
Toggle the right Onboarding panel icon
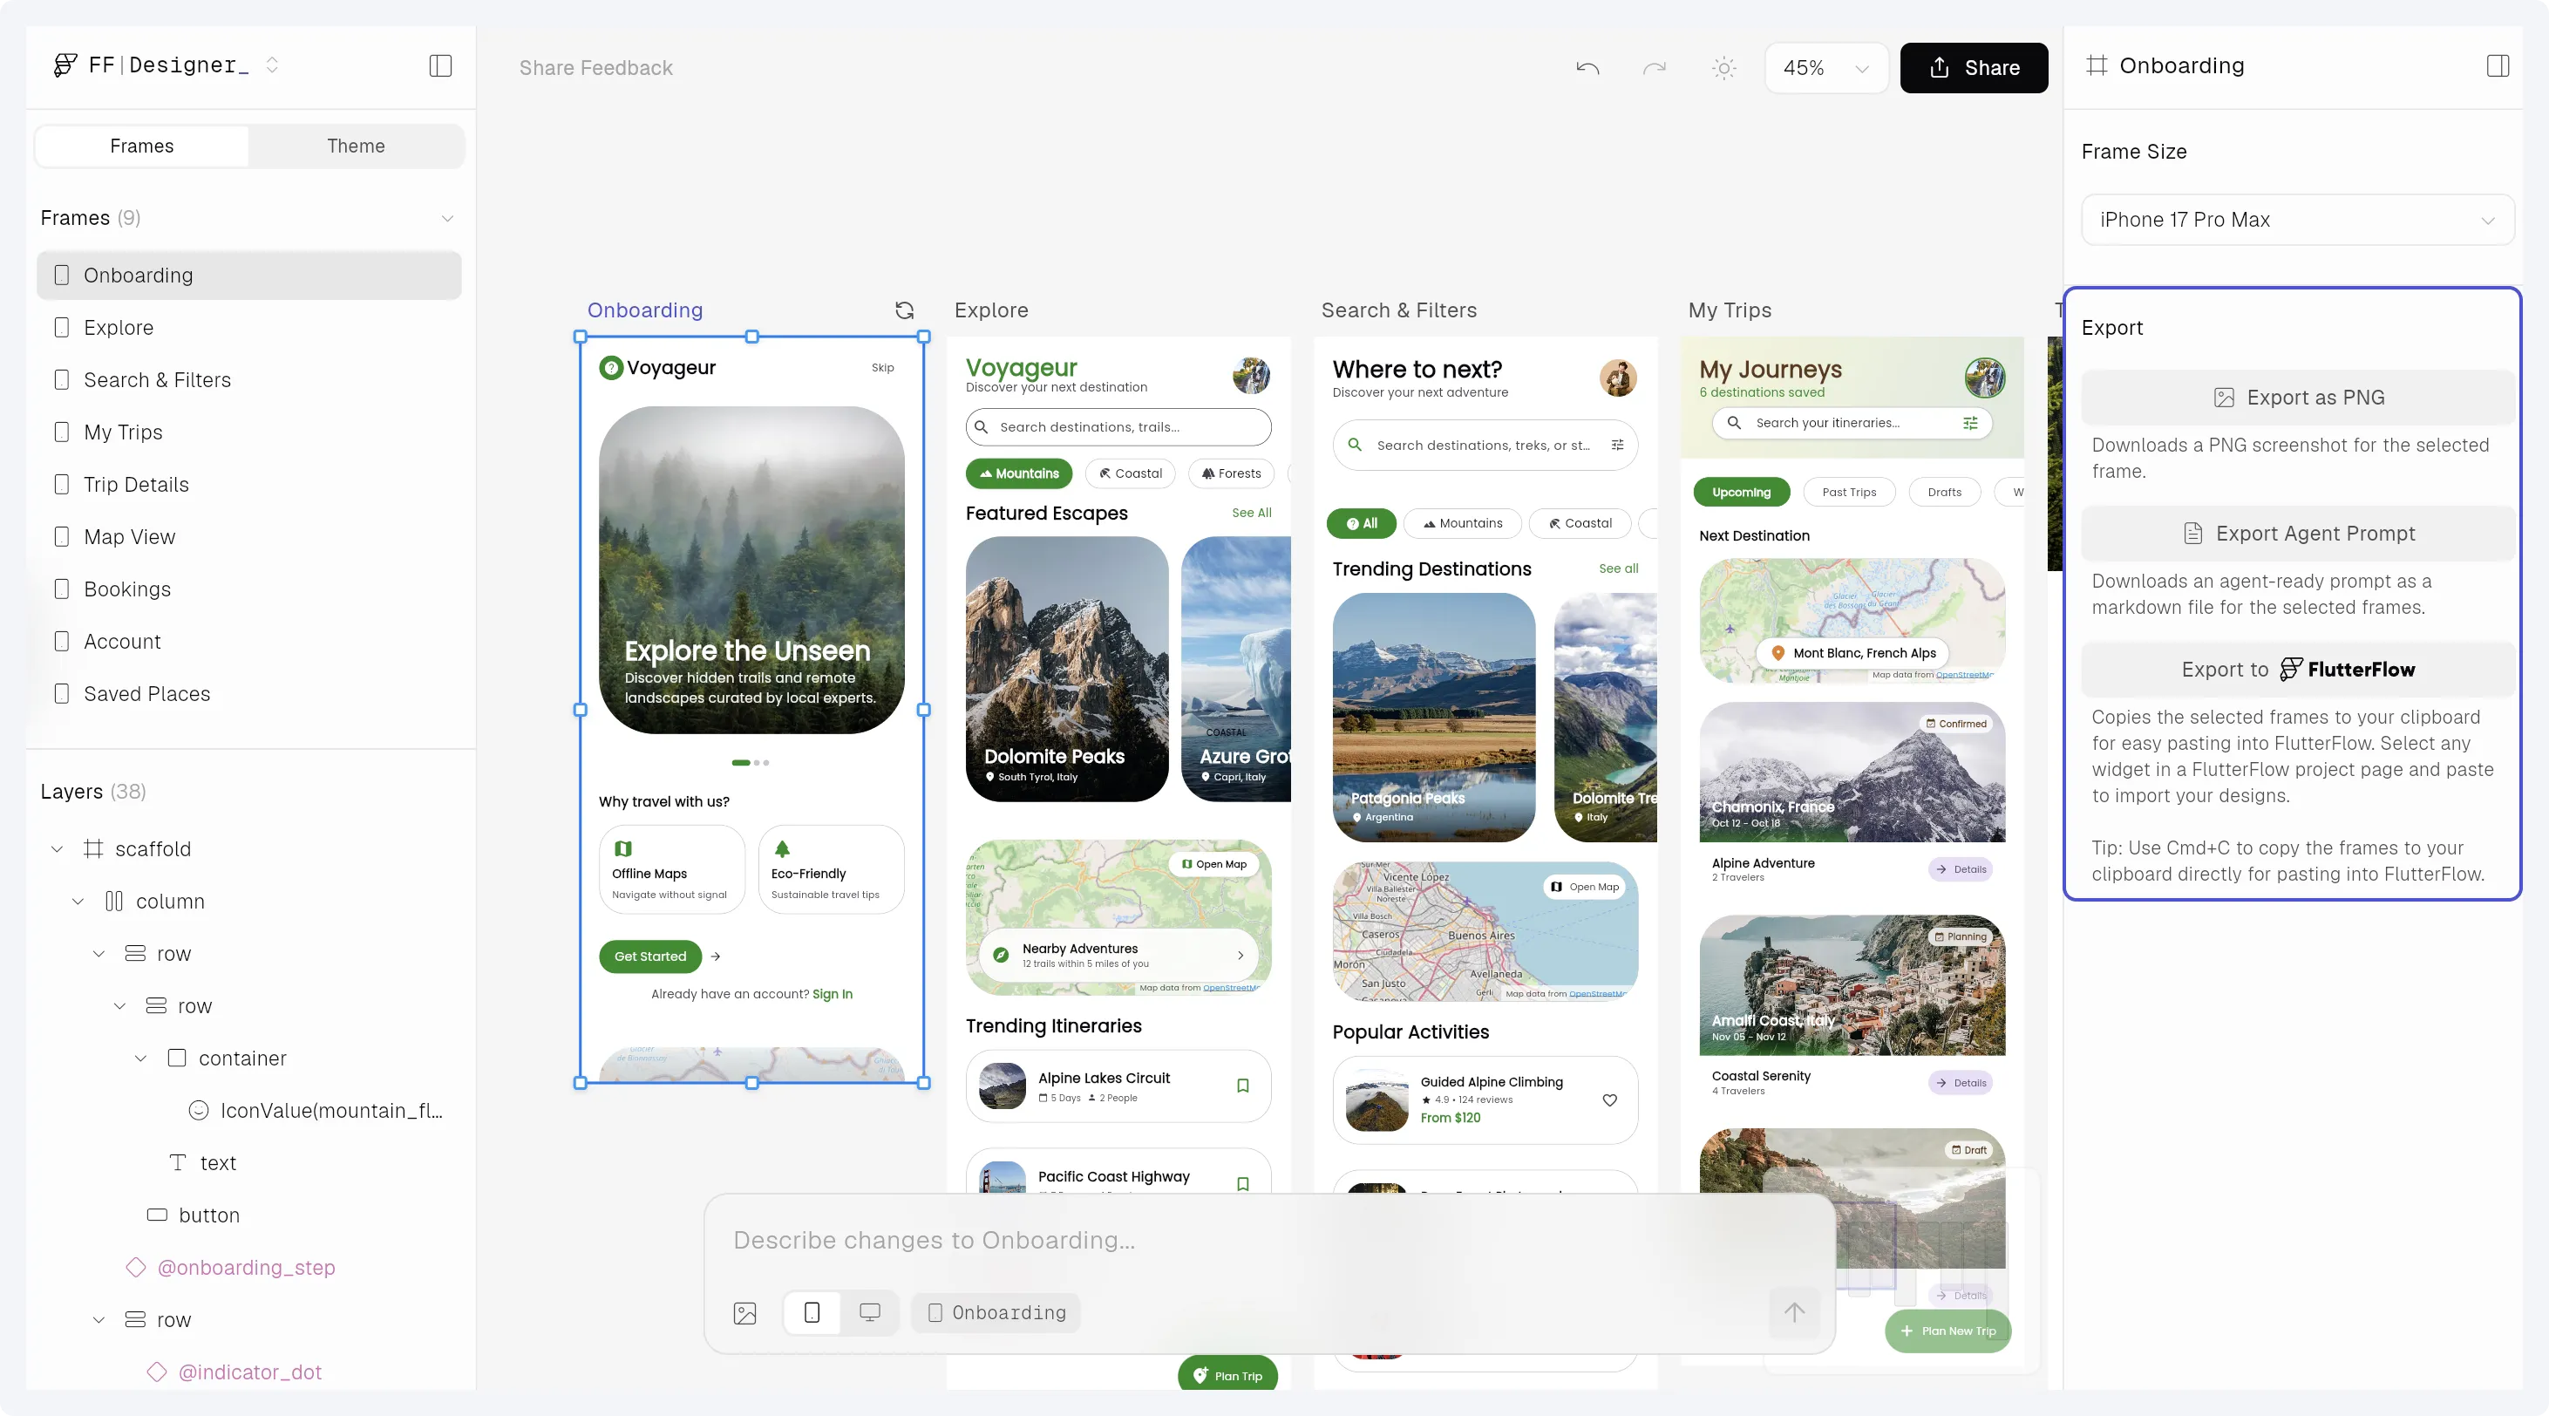[x=2498, y=65]
